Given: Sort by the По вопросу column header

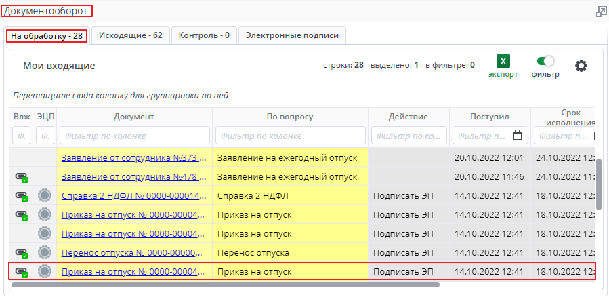Looking at the screenshot, I should 290,117.
